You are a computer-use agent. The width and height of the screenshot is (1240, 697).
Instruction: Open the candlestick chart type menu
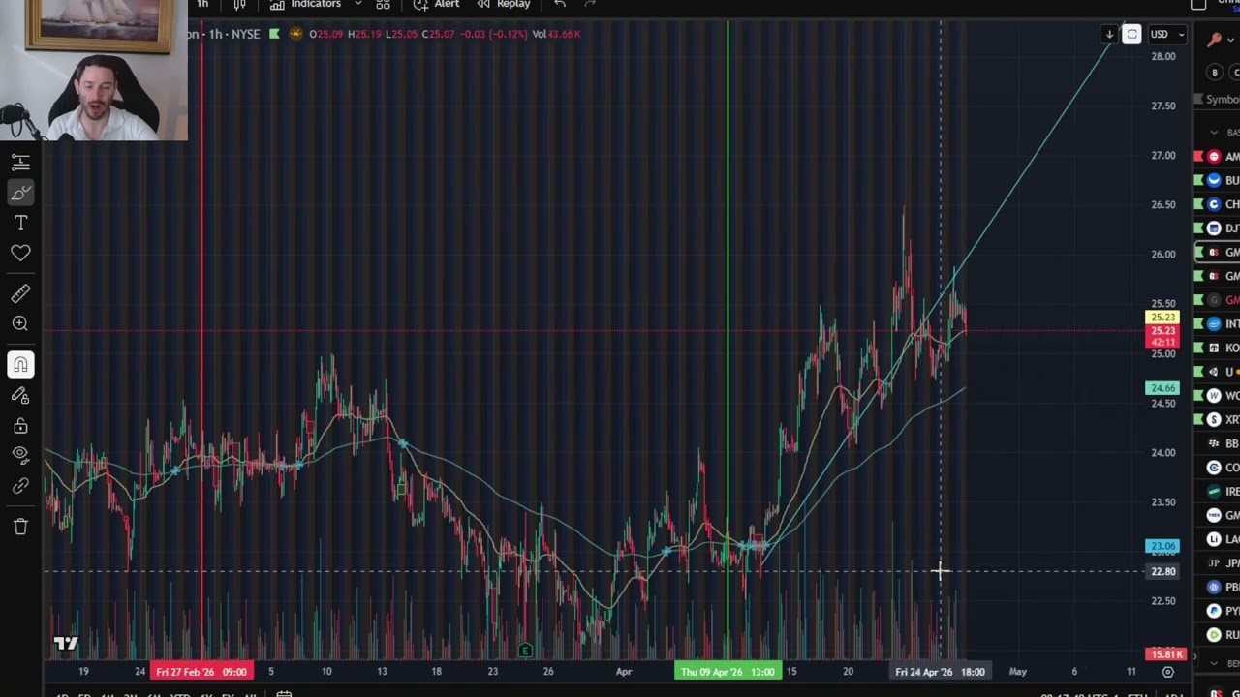point(239,5)
